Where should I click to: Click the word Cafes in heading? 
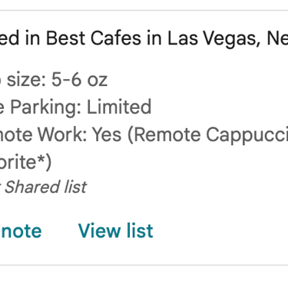pos(116,38)
